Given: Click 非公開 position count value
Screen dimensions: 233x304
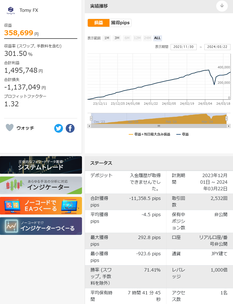Looking at the screenshot, I should (221, 215).
